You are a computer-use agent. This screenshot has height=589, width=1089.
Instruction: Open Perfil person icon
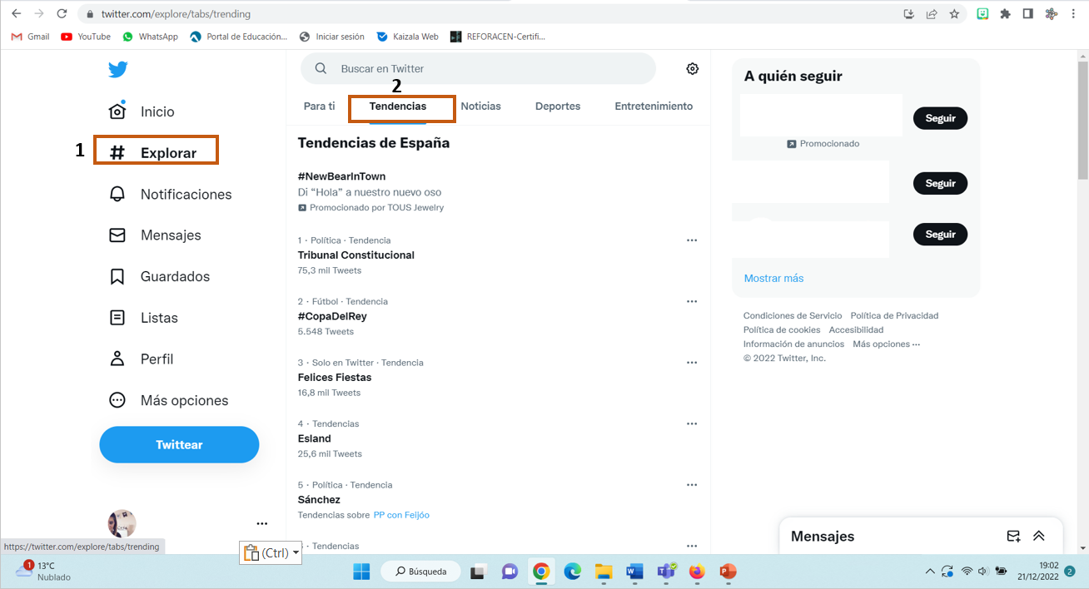click(117, 359)
